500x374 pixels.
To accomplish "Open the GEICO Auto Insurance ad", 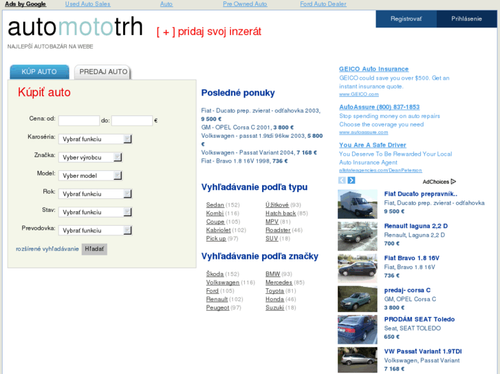I will tap(373, 69).
